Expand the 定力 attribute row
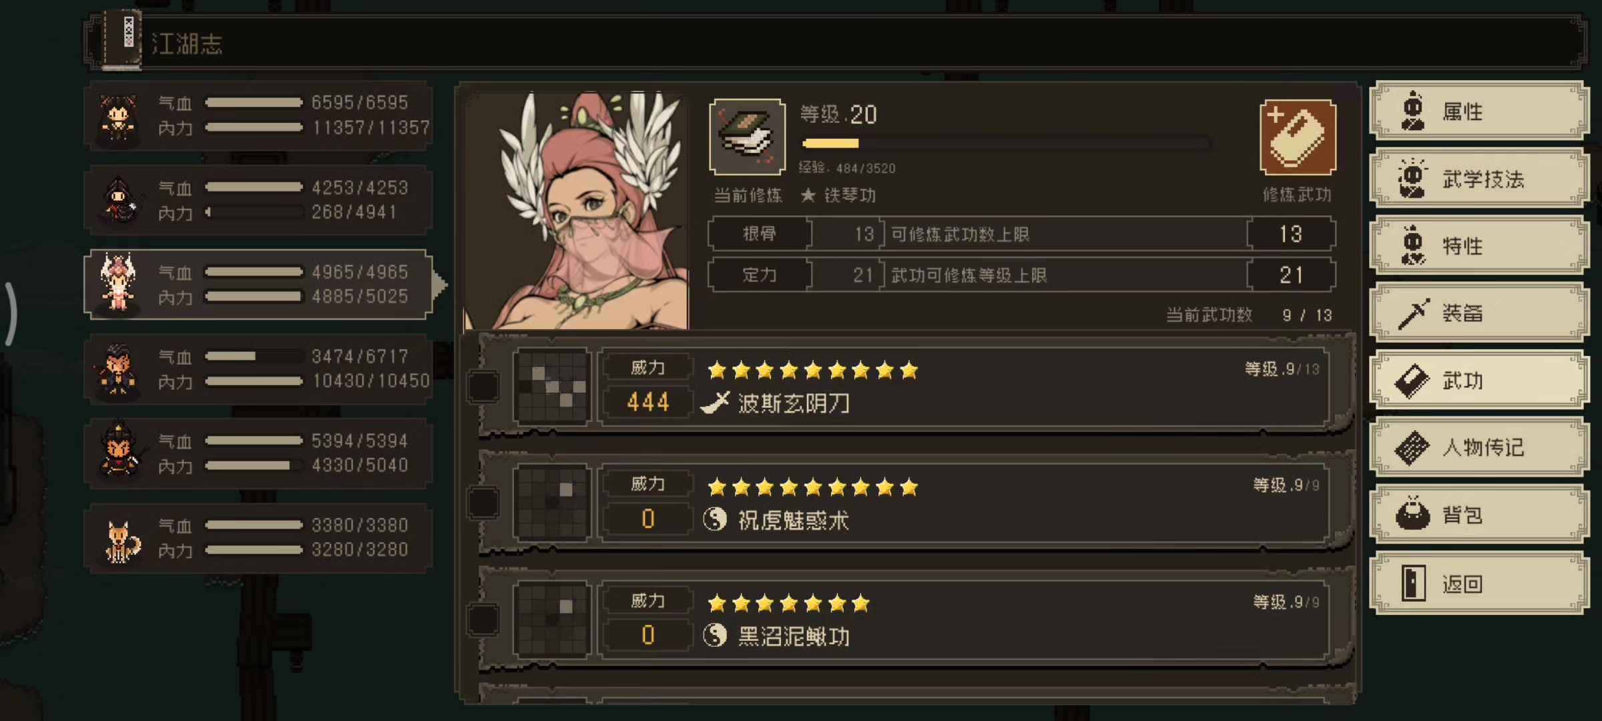1602x721 pixels. 1022,274
